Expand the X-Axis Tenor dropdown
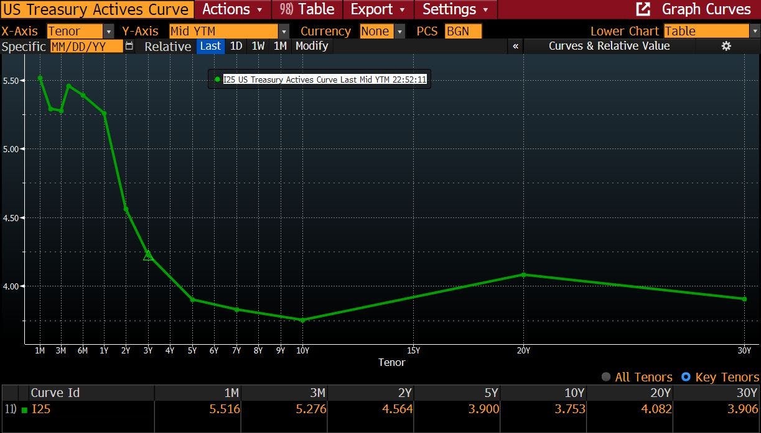 pos(109,31)
